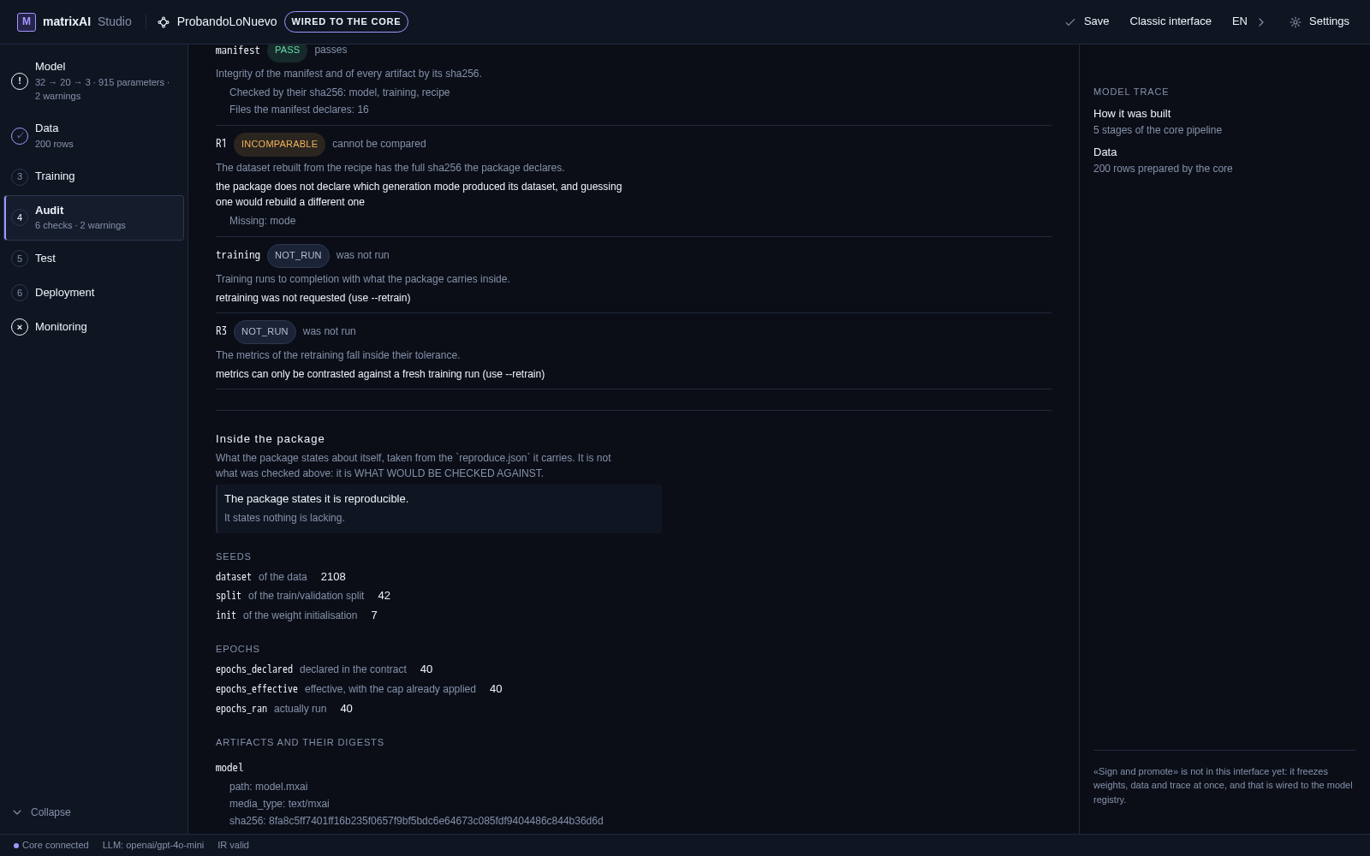The height and width of the screenshot is (856, 1370).
Task: Click the LLM openai/gpt-4o-mini status
Action: click(153, 845)
